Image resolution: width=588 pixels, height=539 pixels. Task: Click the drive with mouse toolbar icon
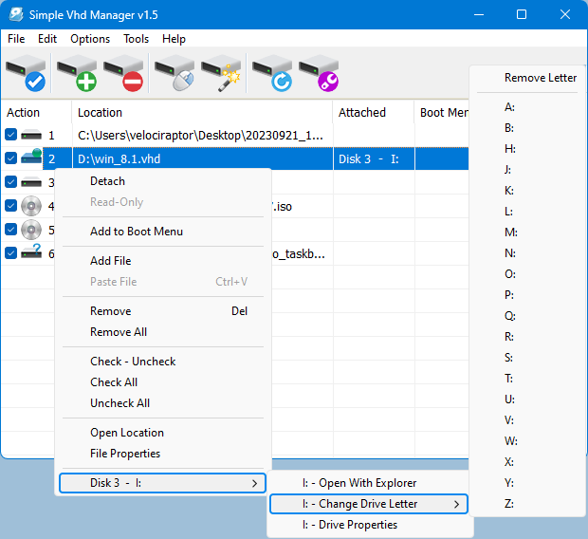point(175,74)
